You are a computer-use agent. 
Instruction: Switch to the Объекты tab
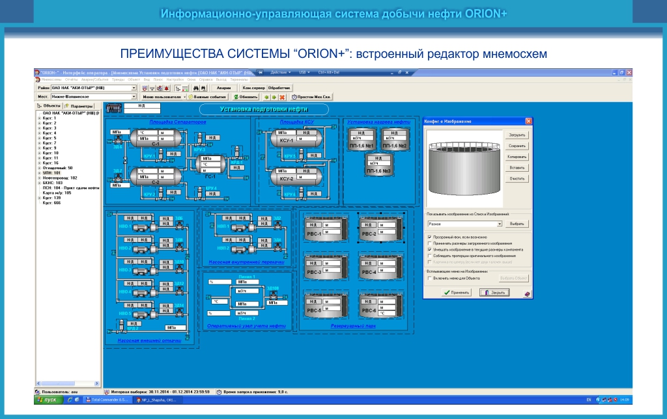(x=49, y=105)
